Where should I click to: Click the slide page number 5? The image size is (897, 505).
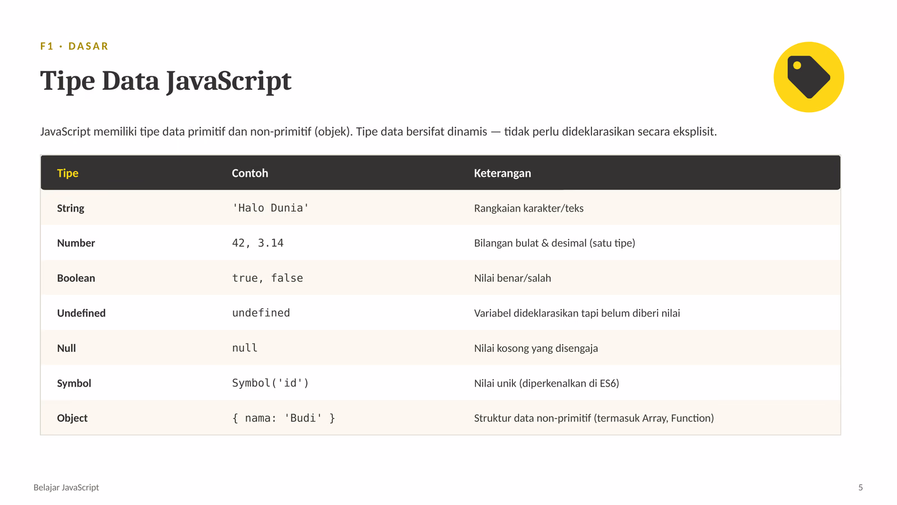click(x=861, y=488)
